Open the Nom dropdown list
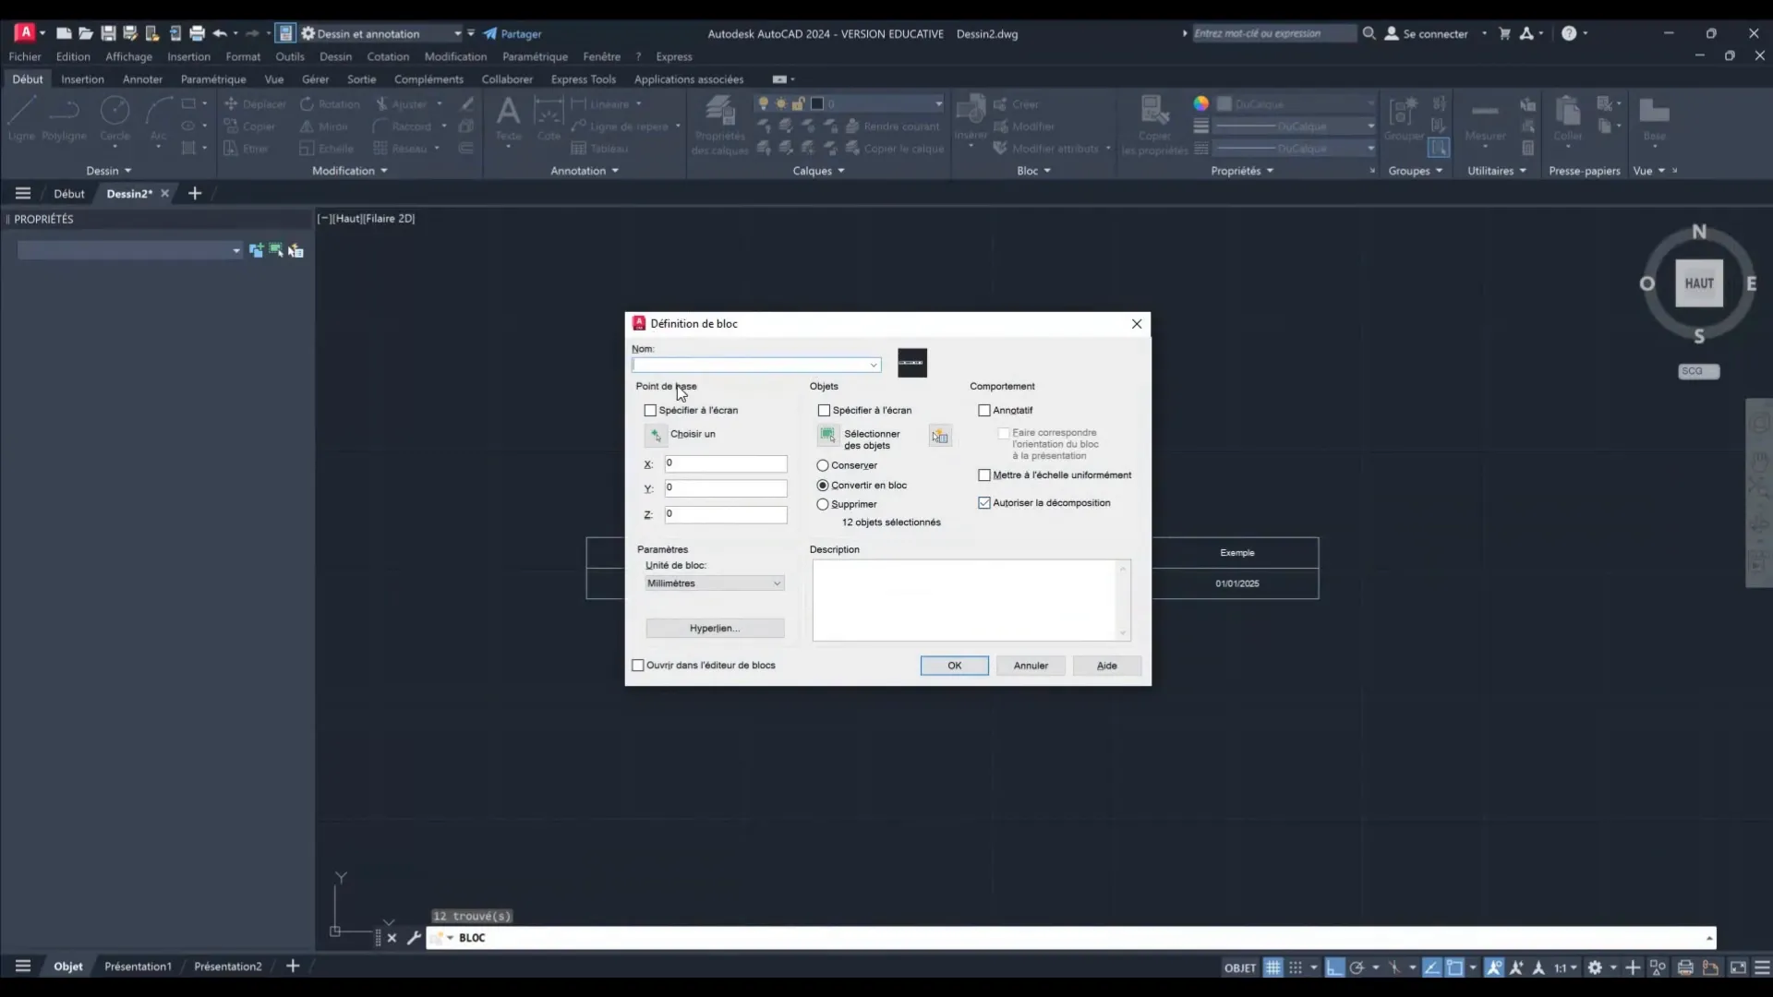 873,365
